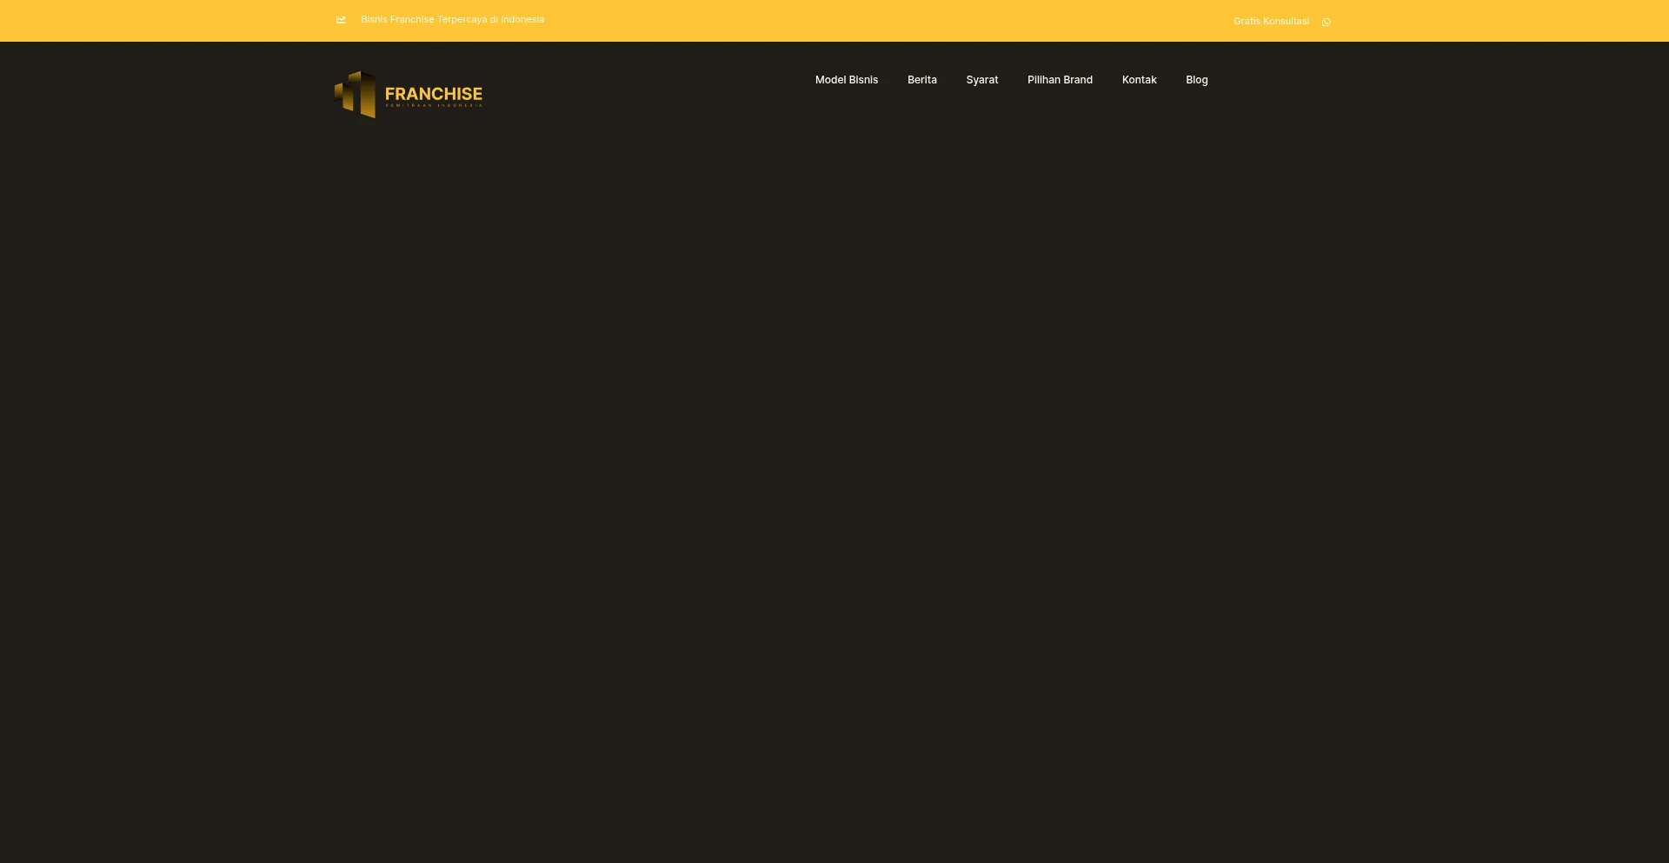The height and width of the screenshot is (863, 1669).
Task: Click the chart line icon in top bar
Action: coord(341,20)
